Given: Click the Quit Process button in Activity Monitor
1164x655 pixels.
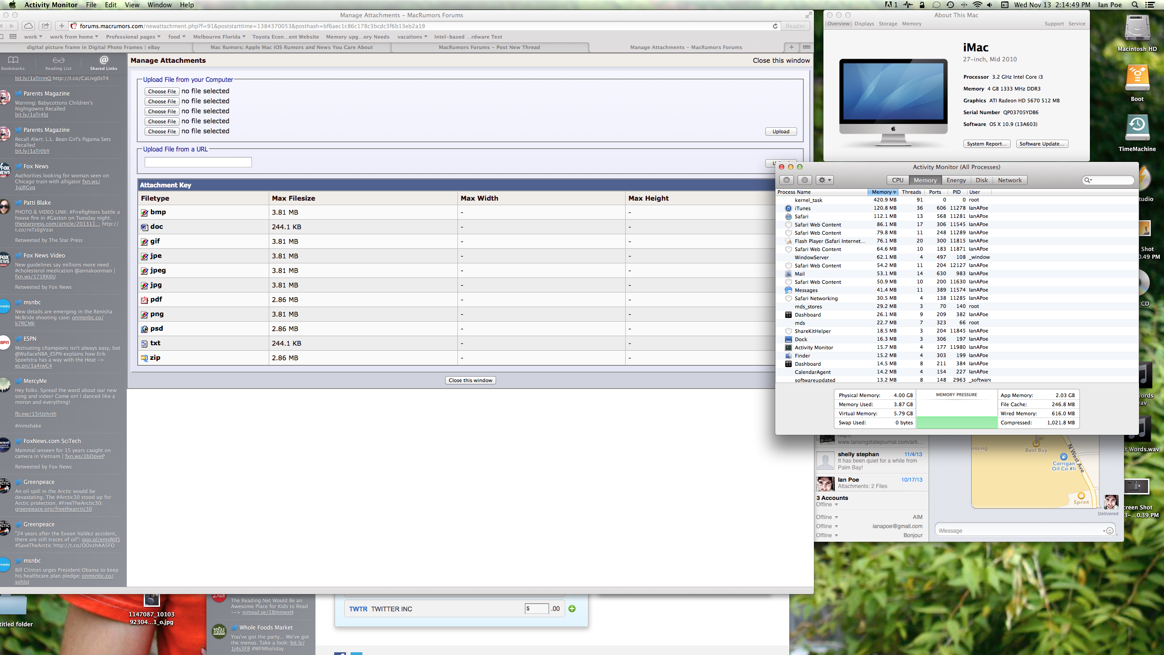Looking at the screenshot, I should tap(787, 180).
